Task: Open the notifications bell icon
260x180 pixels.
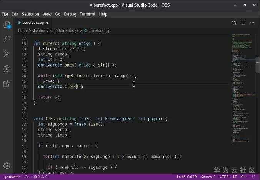Action: (x=253, y=177)
